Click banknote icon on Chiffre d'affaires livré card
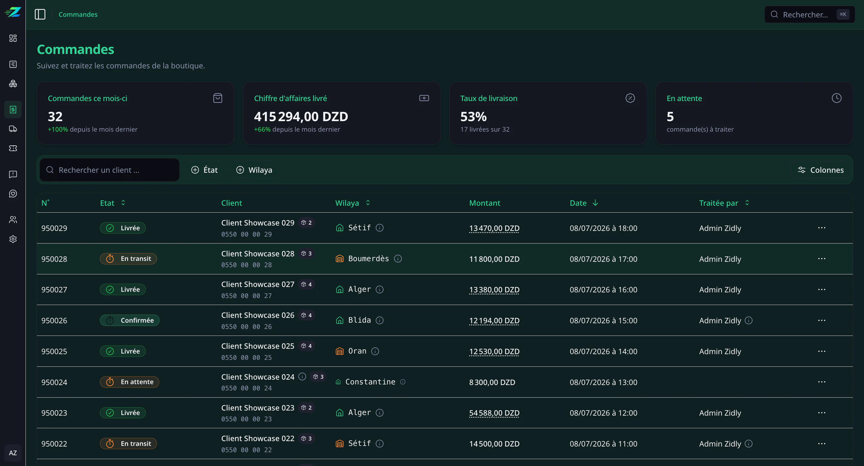 [x=424, y=98]
